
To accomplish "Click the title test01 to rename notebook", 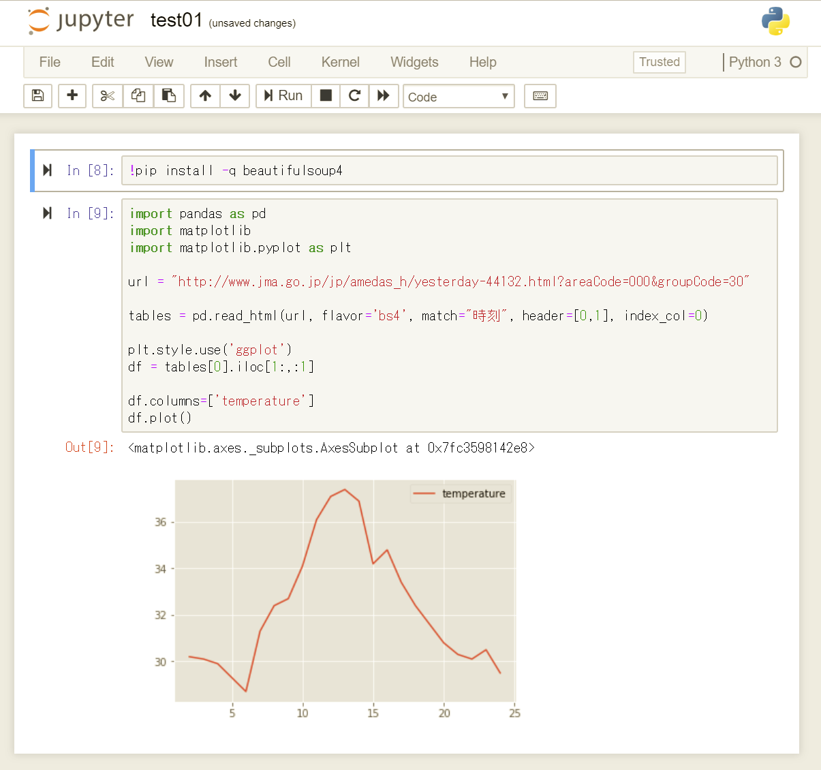I will pyautogui.click(x=176, y=20).
